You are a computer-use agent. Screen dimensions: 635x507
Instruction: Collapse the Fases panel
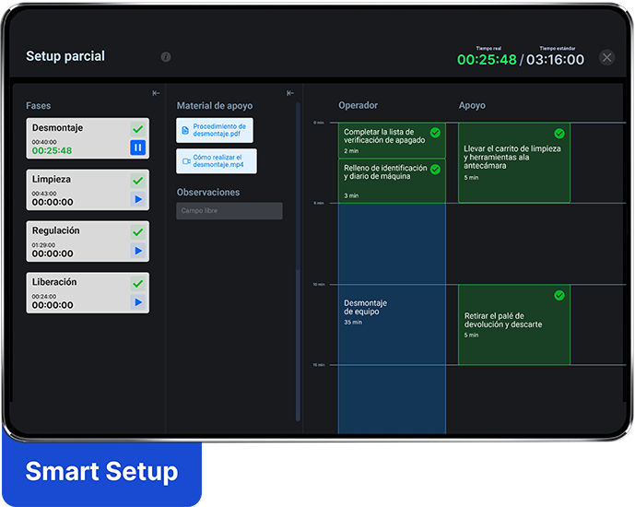point(157,93)
